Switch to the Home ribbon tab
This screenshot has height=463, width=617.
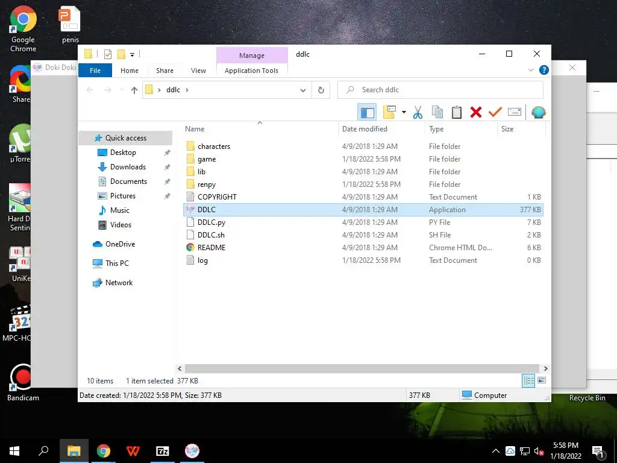(130, 71)
